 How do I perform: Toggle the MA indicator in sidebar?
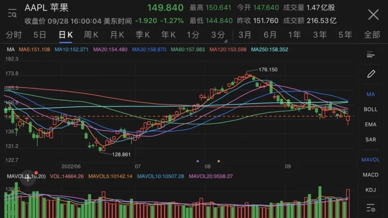click(370, 94)
